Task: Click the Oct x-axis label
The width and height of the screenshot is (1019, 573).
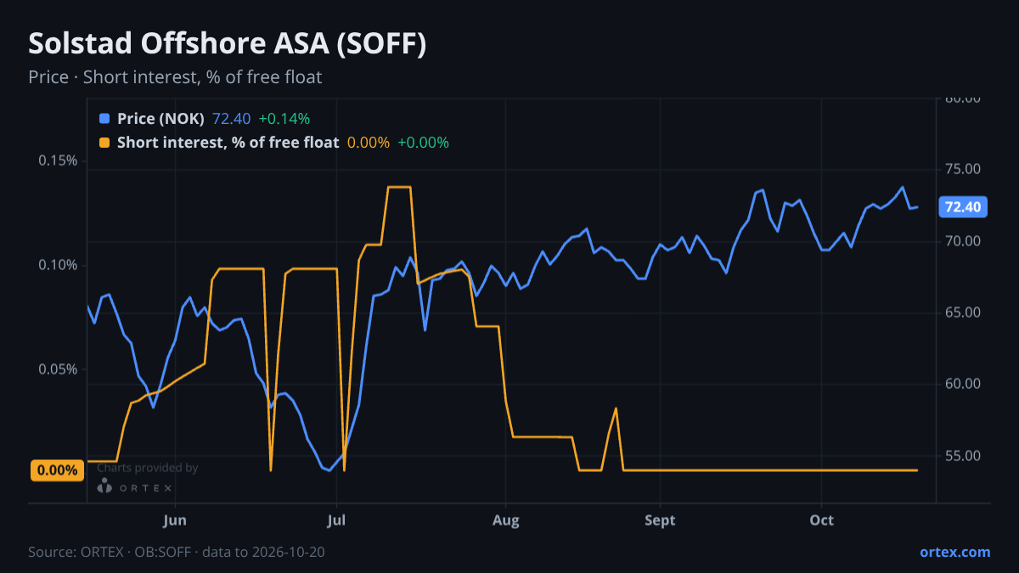Action: coord(821,520)
